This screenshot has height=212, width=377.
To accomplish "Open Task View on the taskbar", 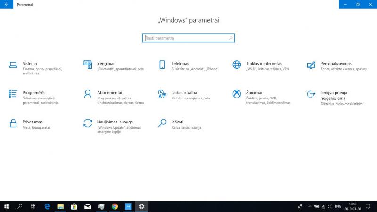I will [33, 206].
